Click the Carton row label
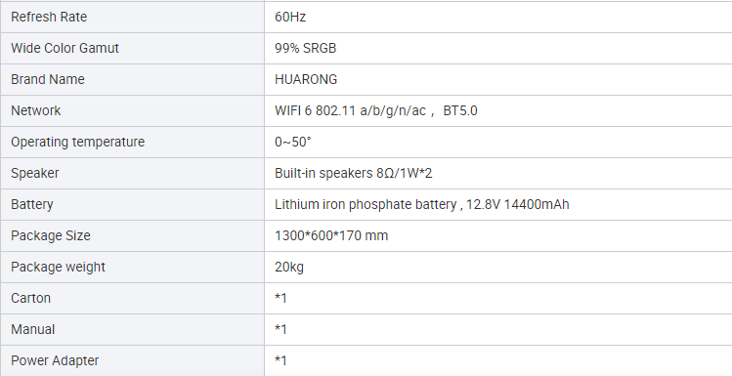 click(x=31, y=298)
